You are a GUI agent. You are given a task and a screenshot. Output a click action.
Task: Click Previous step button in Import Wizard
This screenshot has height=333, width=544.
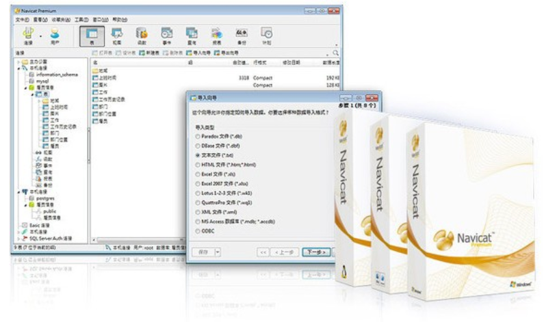point(285,252)
